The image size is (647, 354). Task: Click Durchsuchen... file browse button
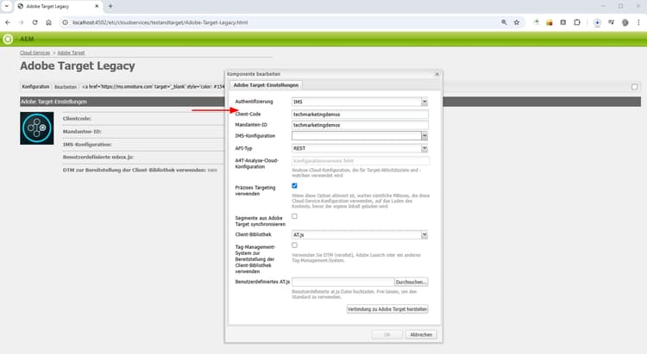tap(411, 282)
